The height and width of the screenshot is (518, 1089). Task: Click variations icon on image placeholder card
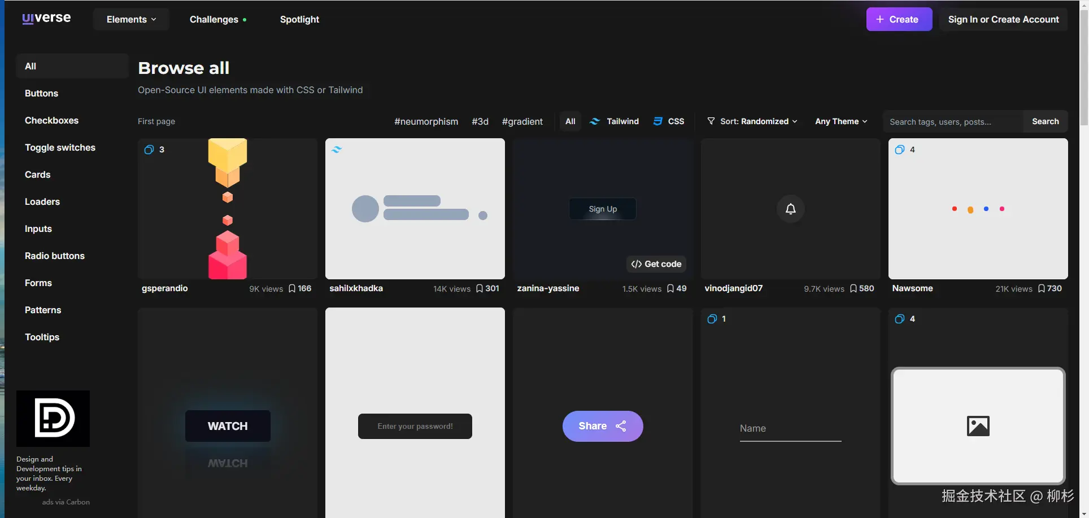coord(900,319)
